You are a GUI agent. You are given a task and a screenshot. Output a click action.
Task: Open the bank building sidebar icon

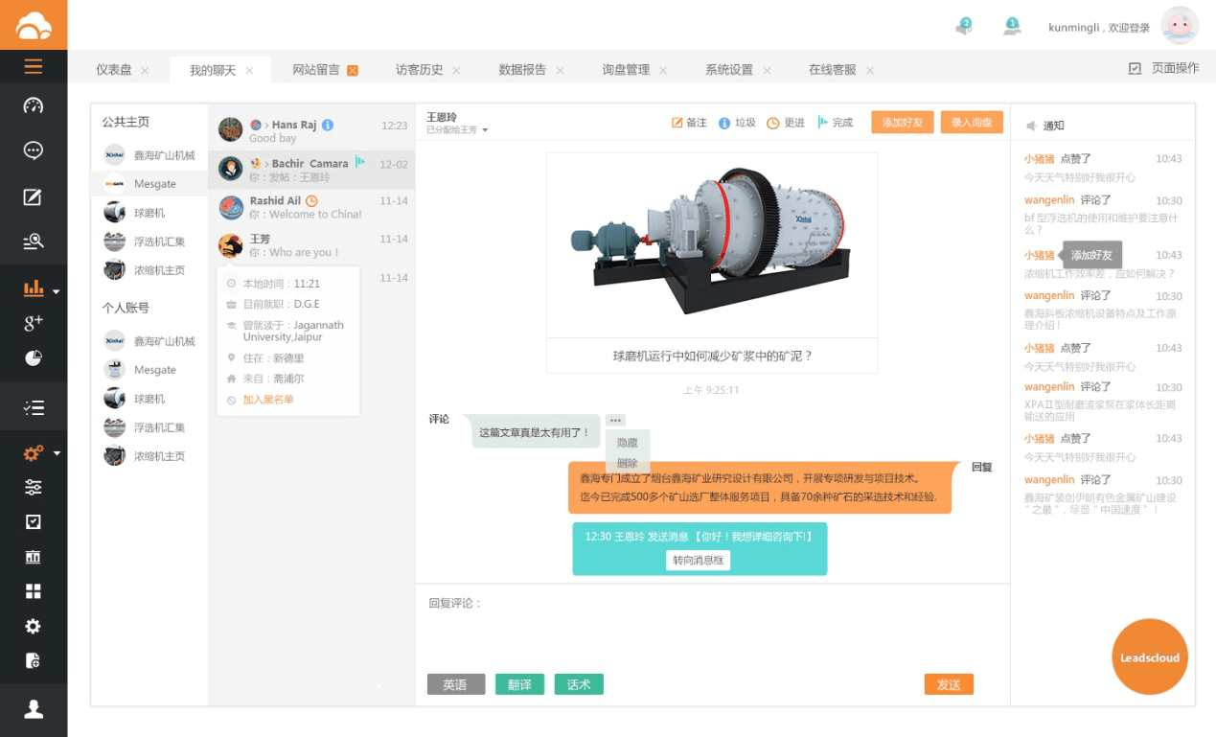[34, 557]
